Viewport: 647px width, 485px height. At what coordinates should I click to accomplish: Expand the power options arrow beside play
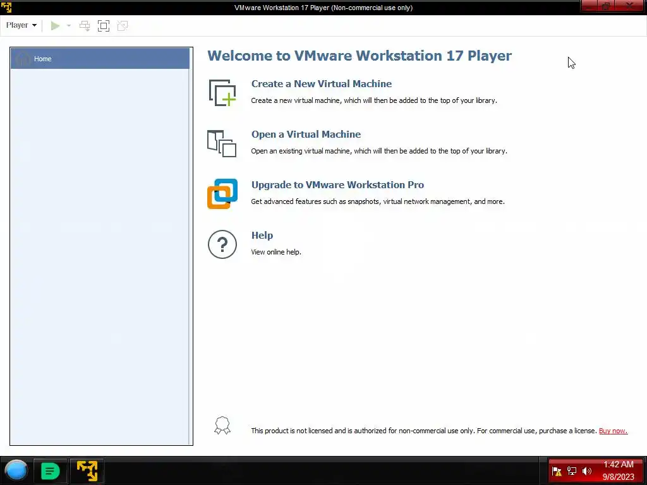68,25
